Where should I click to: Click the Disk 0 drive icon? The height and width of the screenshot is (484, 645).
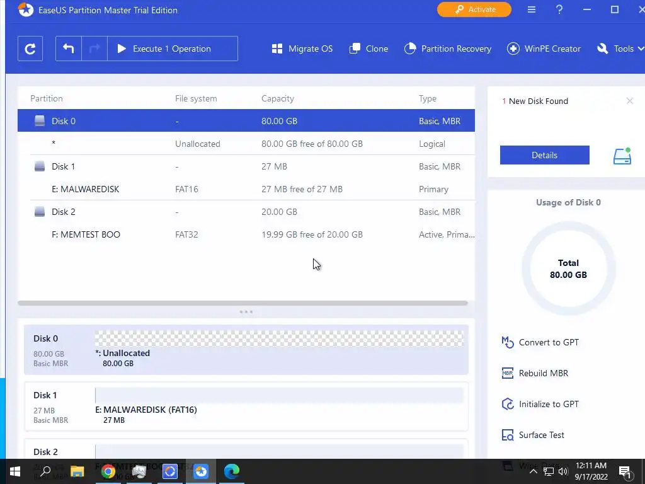pyautogui.click(x=40, y=120)
